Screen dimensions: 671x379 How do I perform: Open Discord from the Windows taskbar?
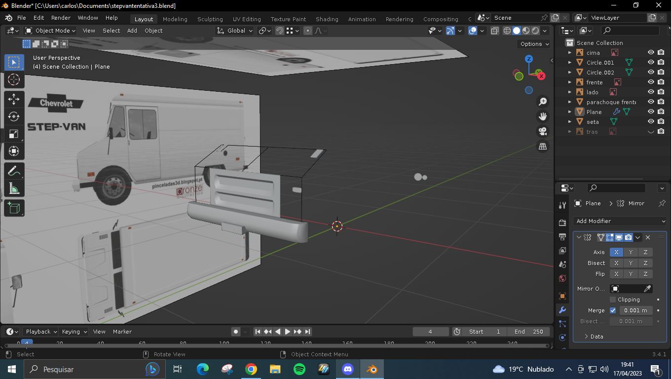pos(348,369)
